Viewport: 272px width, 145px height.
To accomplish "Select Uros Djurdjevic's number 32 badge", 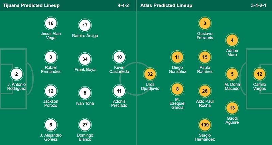I will pyautogui.click(x=150, y=74).
